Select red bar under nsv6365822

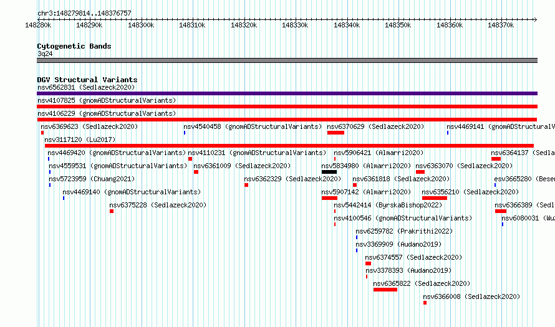(385, 290)
